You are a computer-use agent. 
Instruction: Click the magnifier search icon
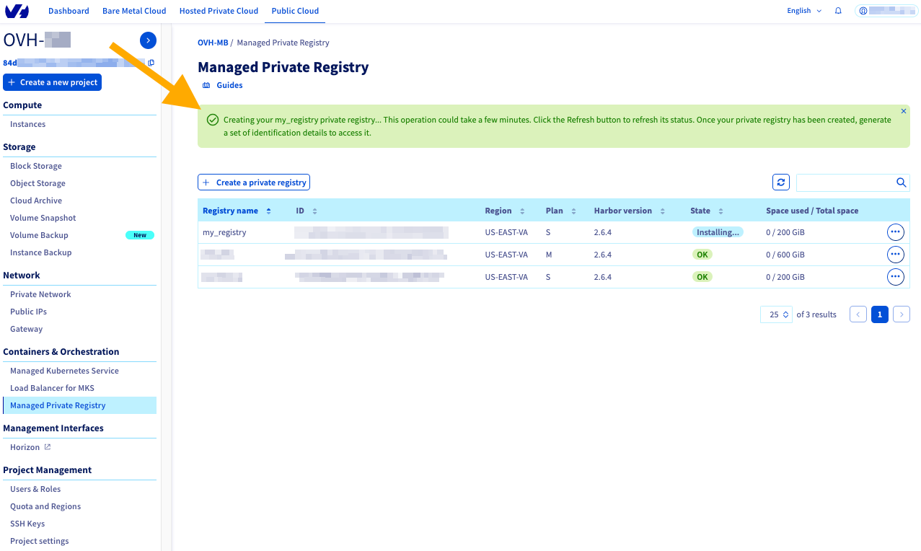(901, 182)
